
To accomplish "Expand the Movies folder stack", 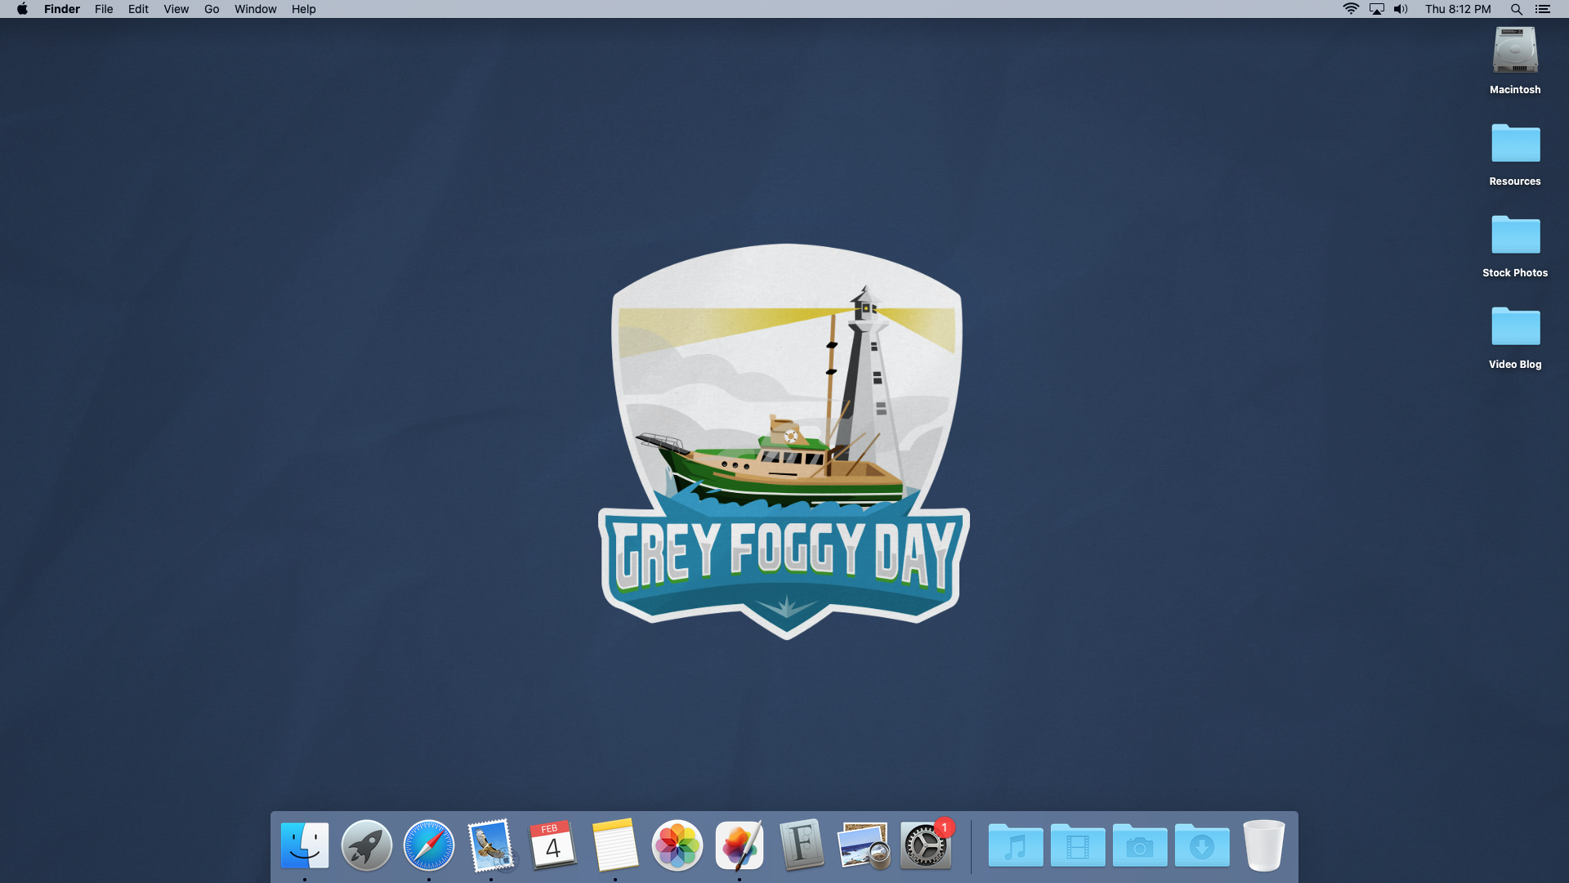I will point(1077,845).
